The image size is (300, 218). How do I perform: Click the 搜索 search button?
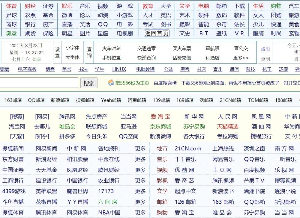88,83
